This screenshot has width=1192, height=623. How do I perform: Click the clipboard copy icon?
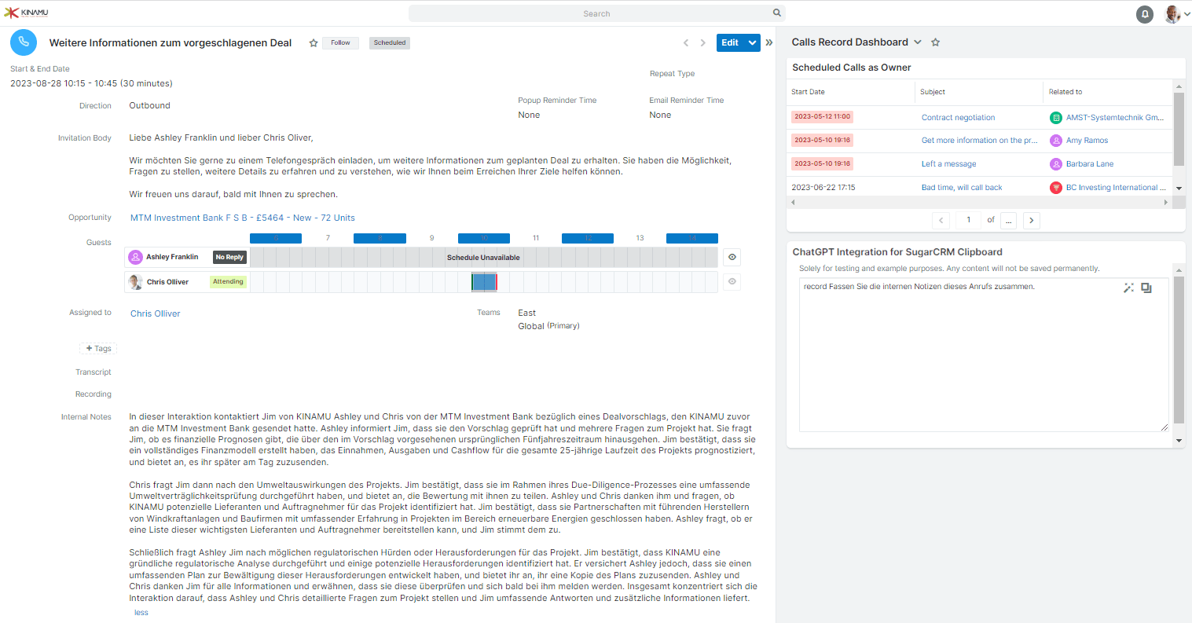(1146, 288)
